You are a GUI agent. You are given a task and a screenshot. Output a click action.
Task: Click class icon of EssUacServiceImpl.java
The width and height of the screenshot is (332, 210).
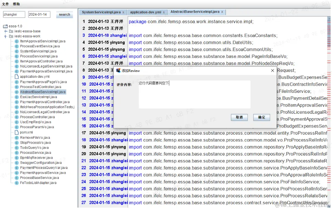pyautogui.click(x=17, y=97)
